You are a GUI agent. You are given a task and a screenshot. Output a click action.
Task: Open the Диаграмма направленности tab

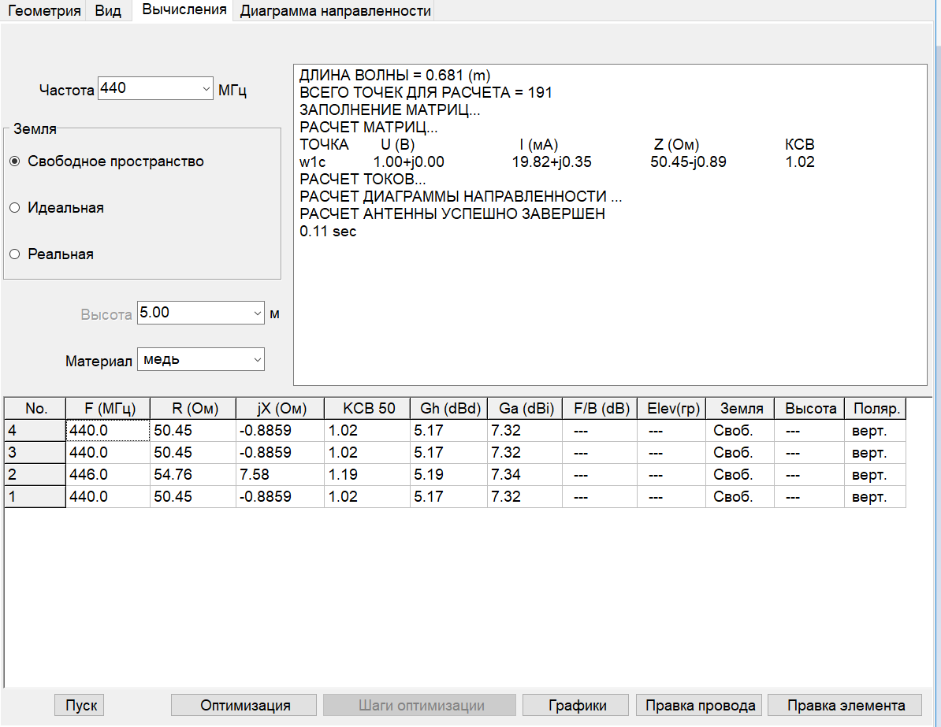[335, 11]
